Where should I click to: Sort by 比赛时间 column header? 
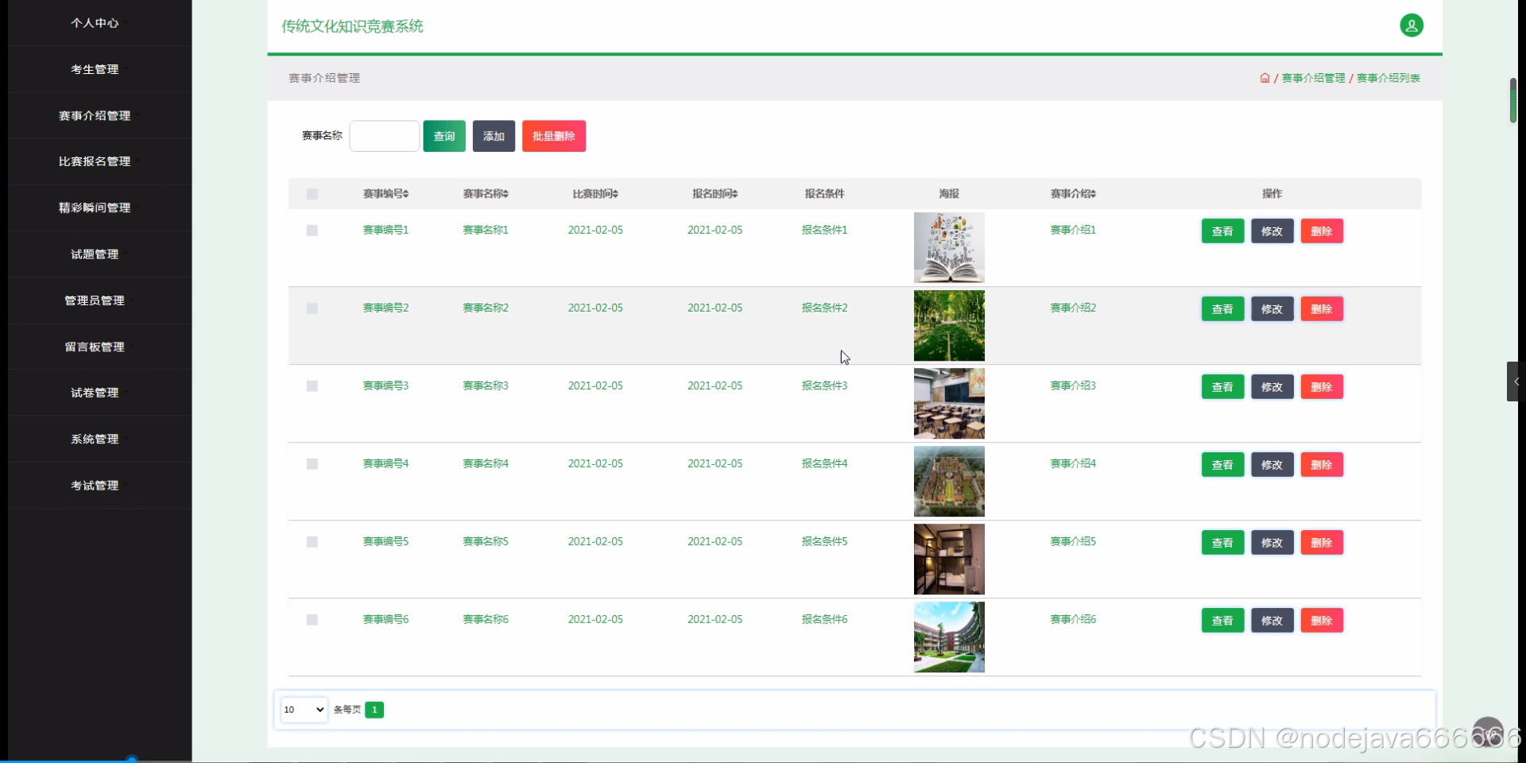[x=595, y=194]
